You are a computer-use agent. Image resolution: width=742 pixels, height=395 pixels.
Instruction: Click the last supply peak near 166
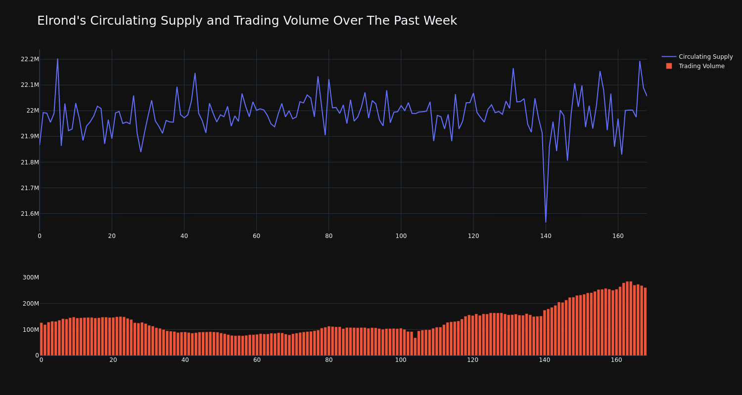click(x=640, y=61)
